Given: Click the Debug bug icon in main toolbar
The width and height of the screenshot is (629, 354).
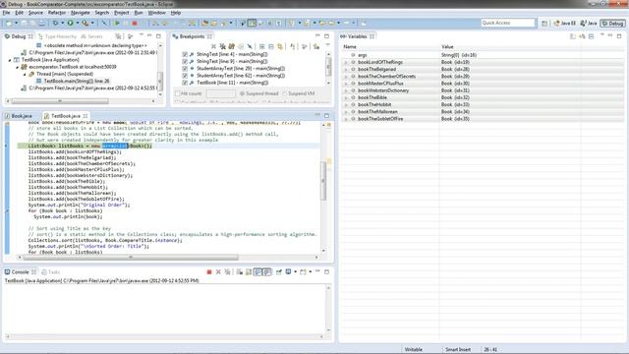Looking at the screenshot, I should click(55, 24).
